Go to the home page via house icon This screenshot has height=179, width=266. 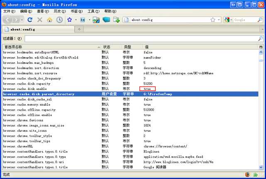(49, 20)
